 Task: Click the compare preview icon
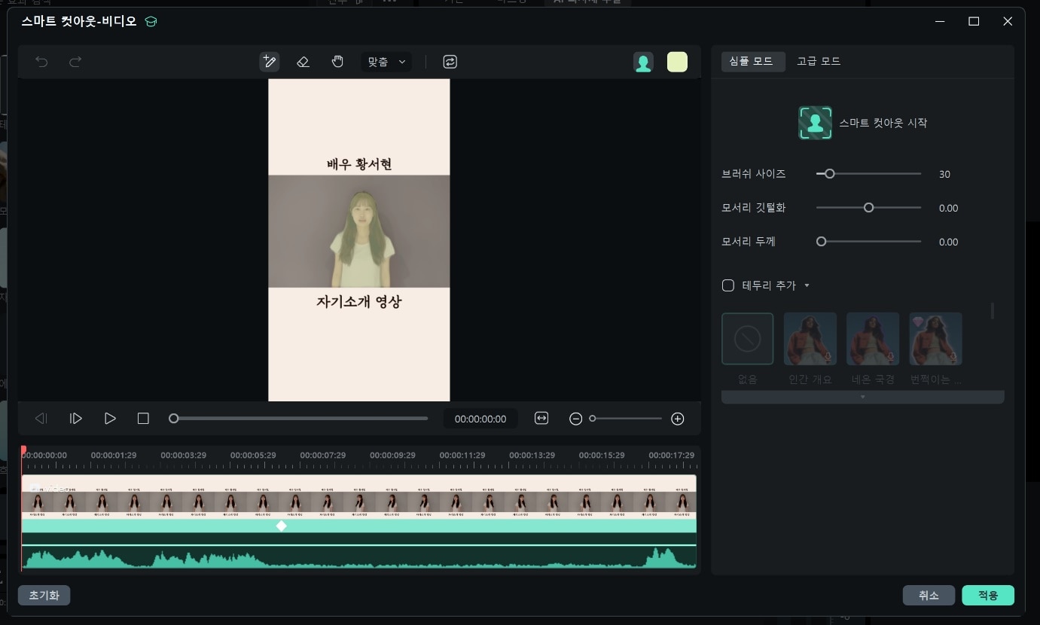tap(450, 62)
